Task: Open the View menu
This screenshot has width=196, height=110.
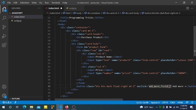Action: [34, 3]
